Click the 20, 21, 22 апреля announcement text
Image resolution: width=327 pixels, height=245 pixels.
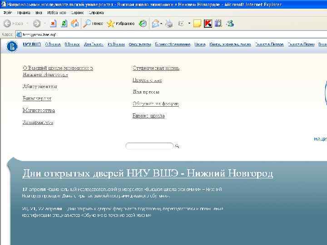click(123, 212)
